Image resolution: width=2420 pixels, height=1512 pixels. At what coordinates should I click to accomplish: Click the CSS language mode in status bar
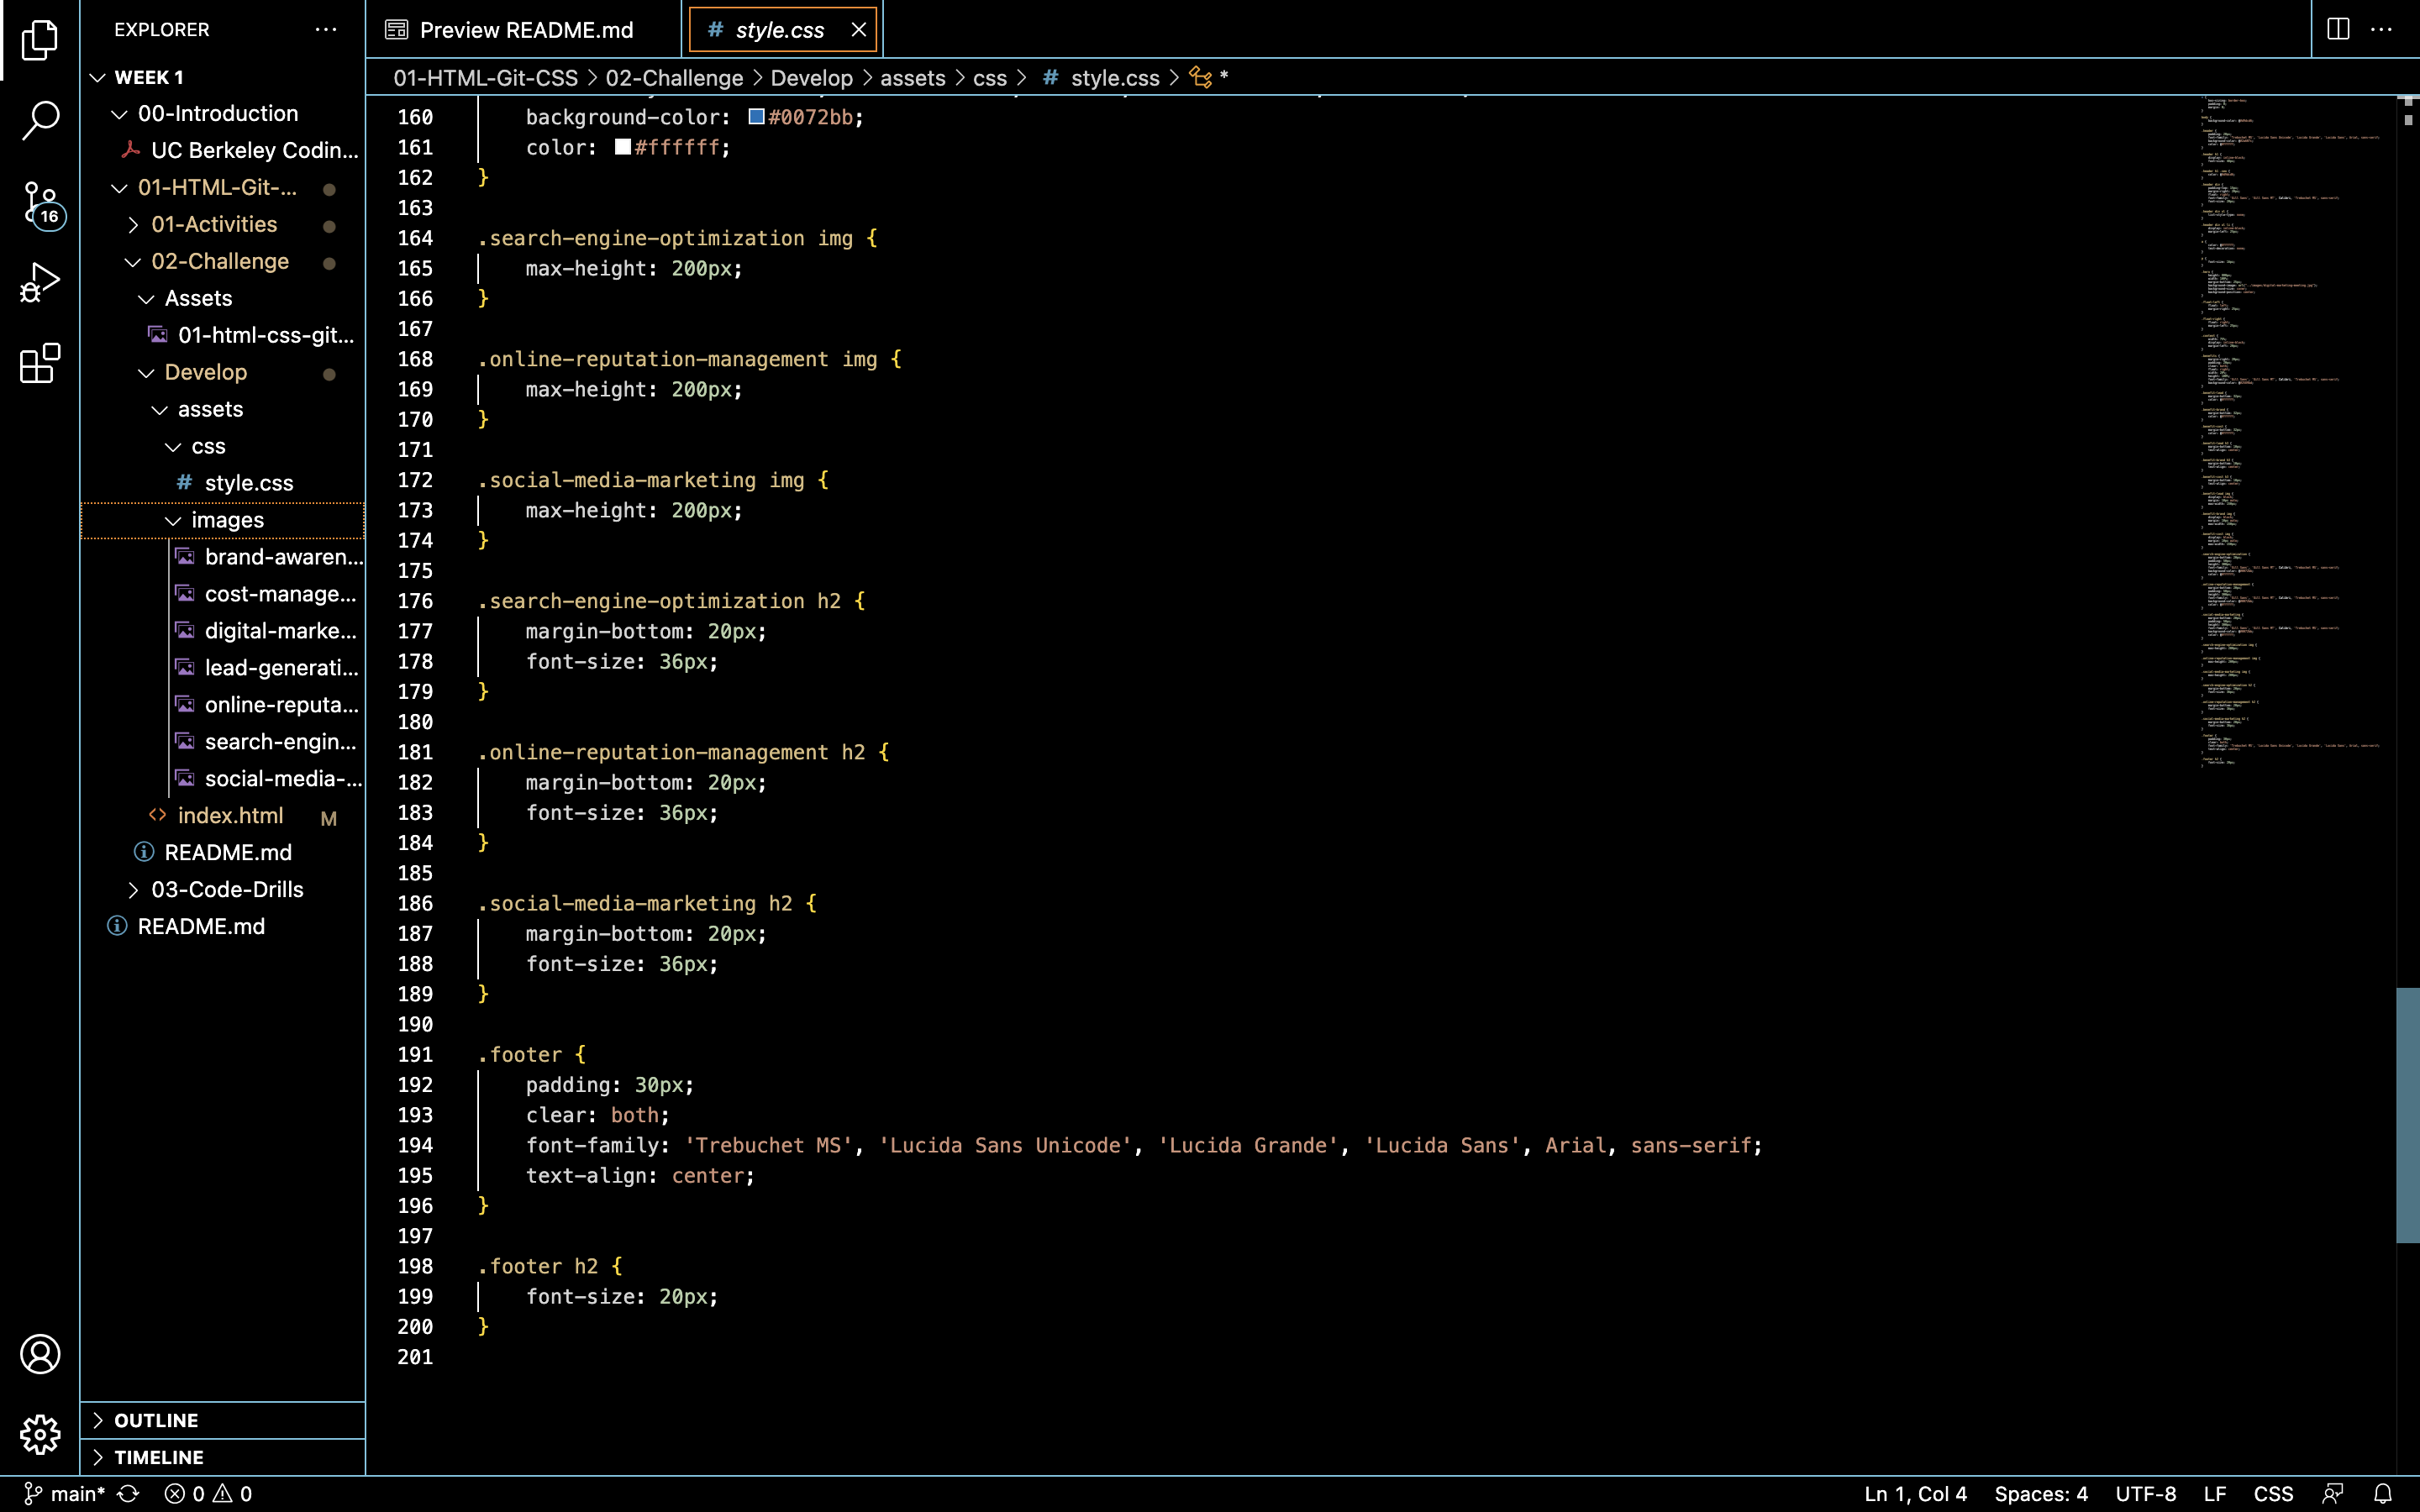(x=2272, y=1494)
